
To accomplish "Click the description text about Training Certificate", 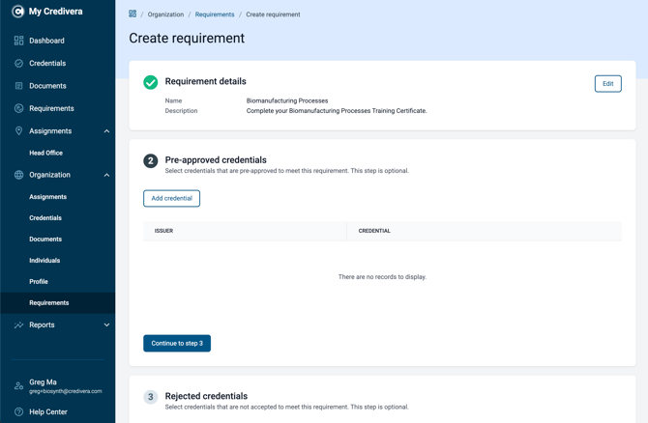I will (337, 111).
